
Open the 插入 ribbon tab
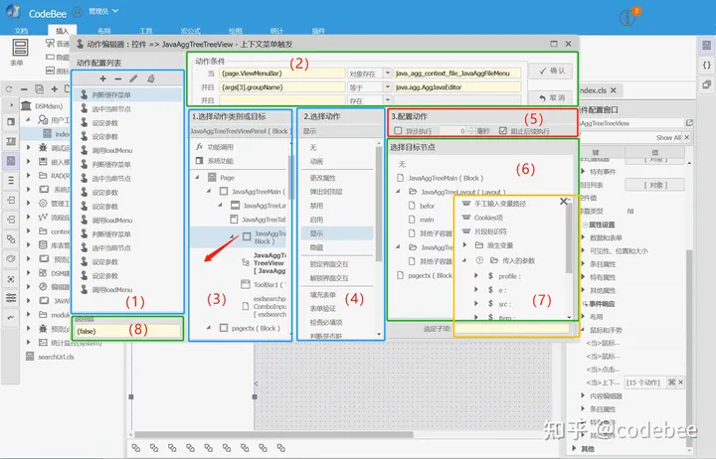point(62,31)
